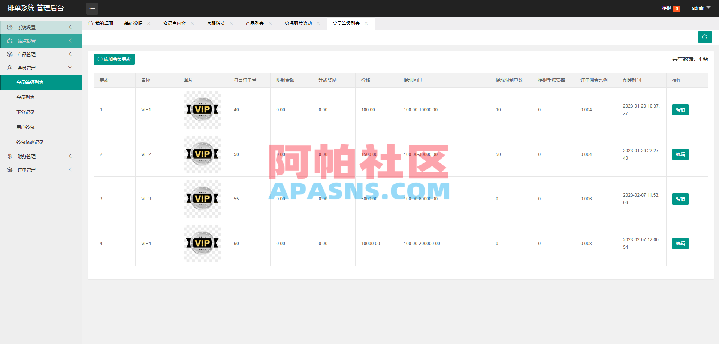Select the 站点设置 bell icon

tap(10, 40)
